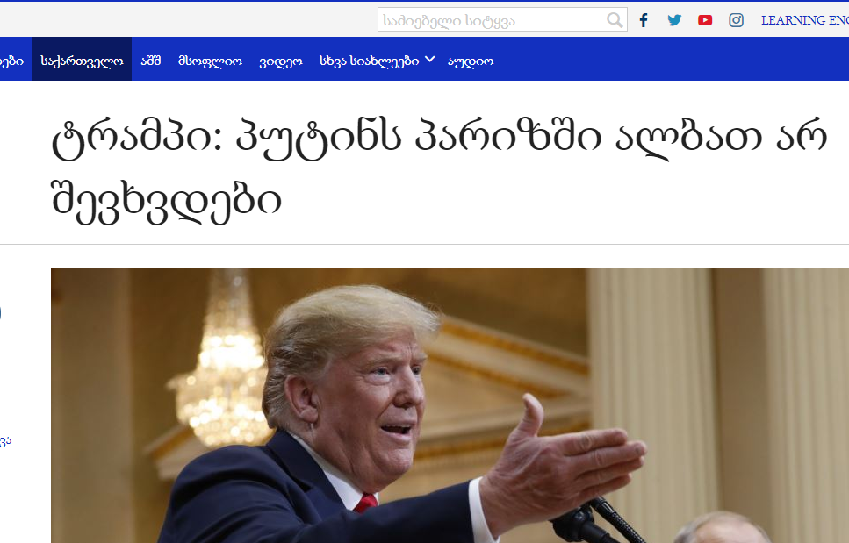Viewport: 849px width, 543px height.
Task: Open the მსოფლიო menu section
Action: (210, 61)
